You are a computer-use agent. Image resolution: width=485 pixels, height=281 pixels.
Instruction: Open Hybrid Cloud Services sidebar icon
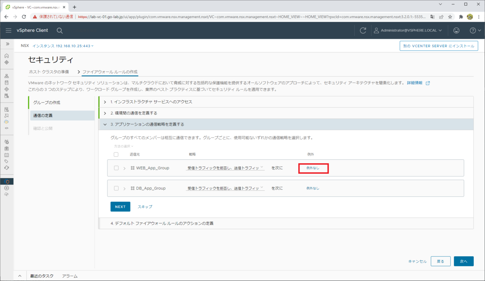(x=6, y=122)
